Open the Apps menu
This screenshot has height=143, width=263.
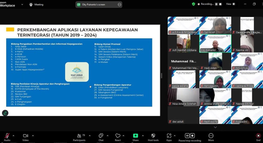(169, 137)
